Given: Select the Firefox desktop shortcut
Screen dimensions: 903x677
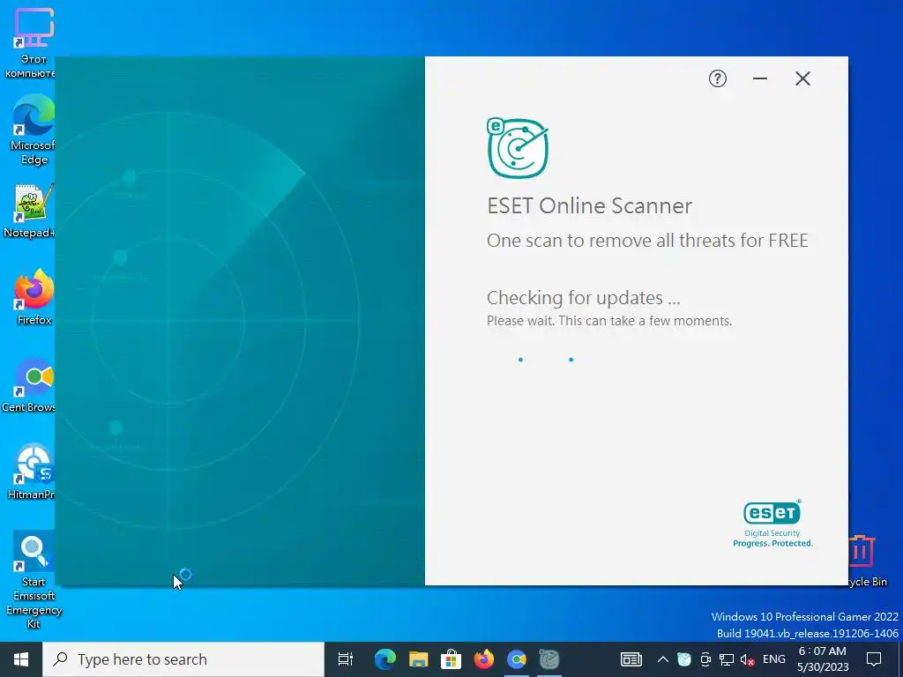Looking at the screenshot, I should tap(34, 298).
